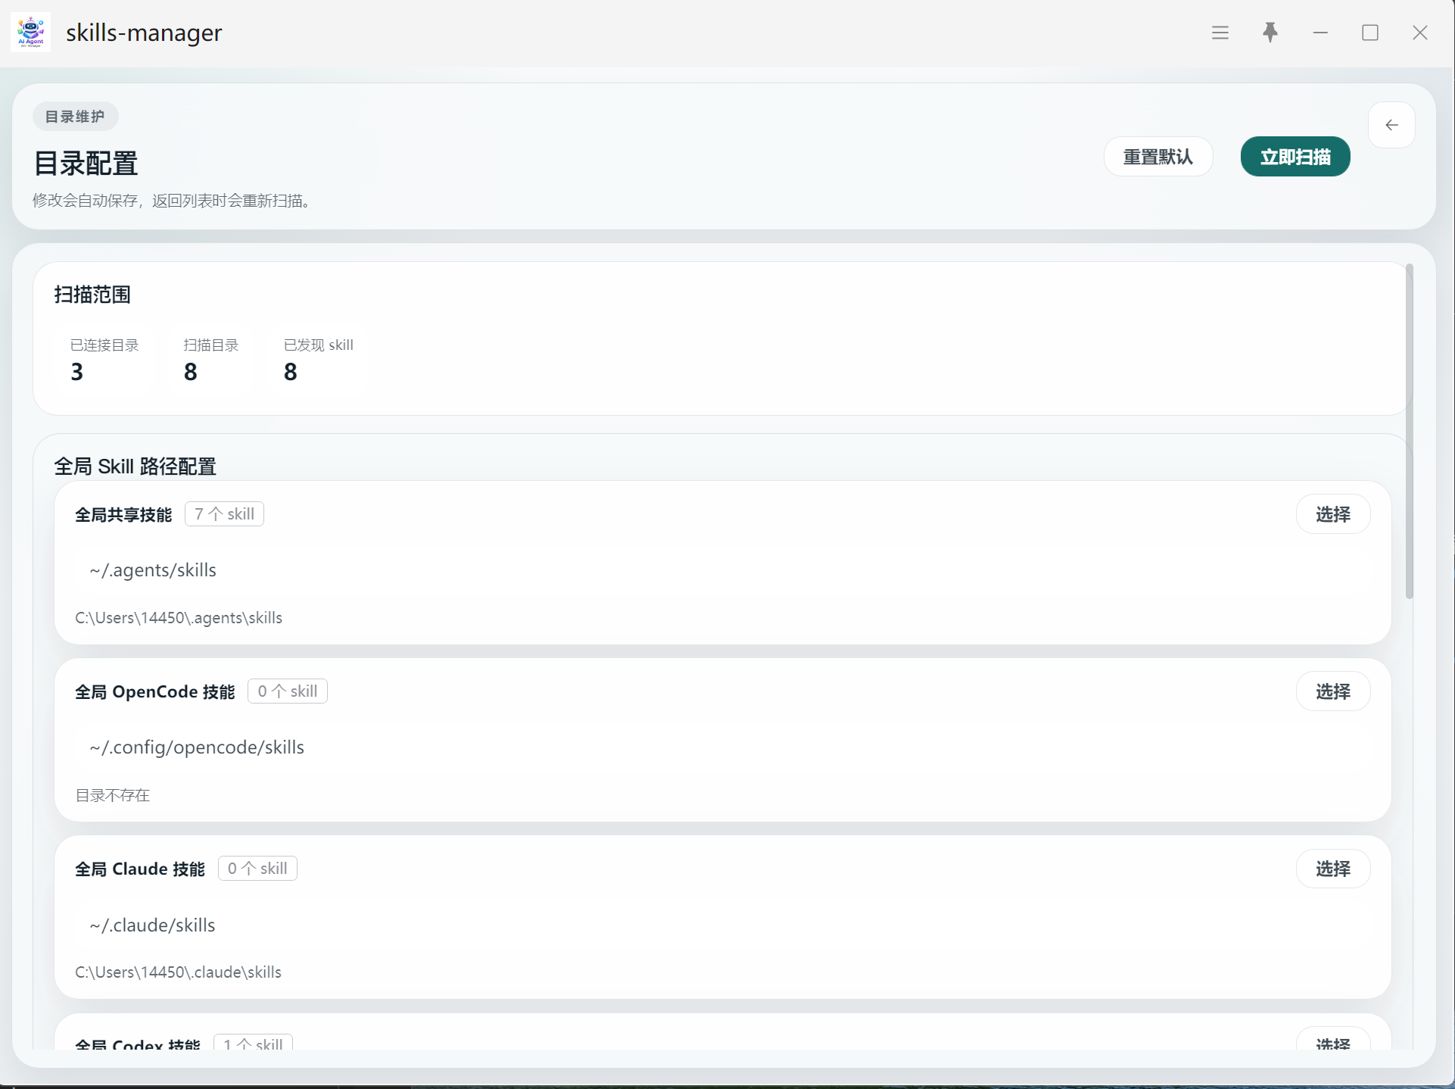Click the 扫描目录 count 8
Screen dimensions: 1455x1089
tap(191, 372)
